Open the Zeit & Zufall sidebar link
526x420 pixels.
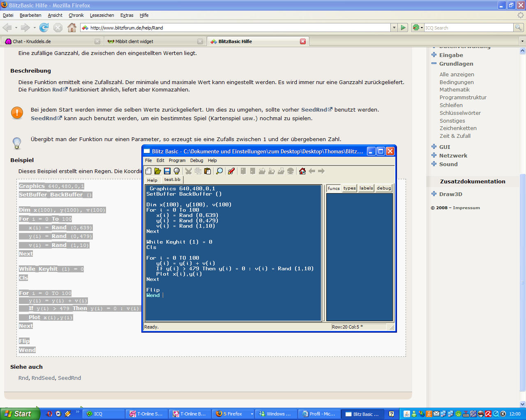point(455,136)
